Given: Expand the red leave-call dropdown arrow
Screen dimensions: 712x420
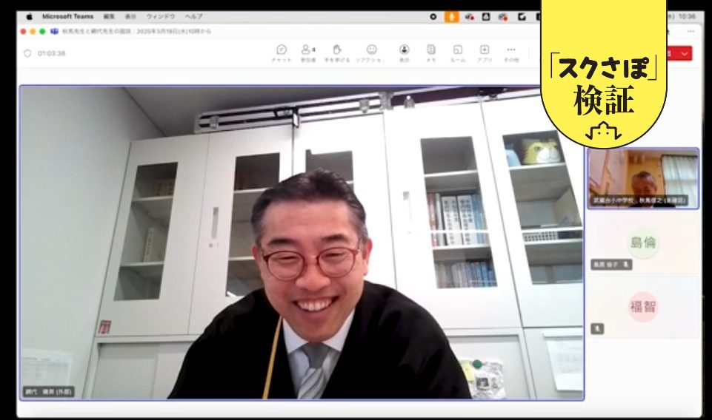Looking at the screenshot, I should 685,53.
